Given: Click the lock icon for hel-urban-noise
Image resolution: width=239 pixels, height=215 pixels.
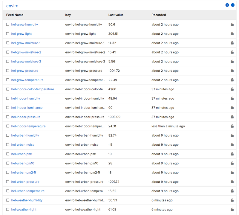Looking at the screenshot, I should 232,145.
